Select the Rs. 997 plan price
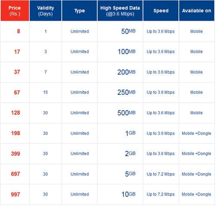Viewport: 216px width, 206px height. pyautogui.click(x=16, y=194)
